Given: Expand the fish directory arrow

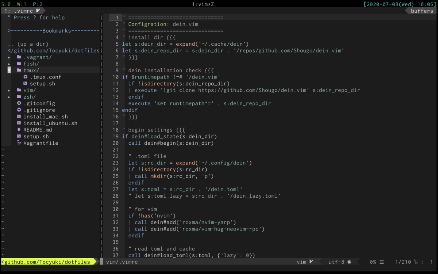Looking at the screenshot, I should [x=9, y=64].
